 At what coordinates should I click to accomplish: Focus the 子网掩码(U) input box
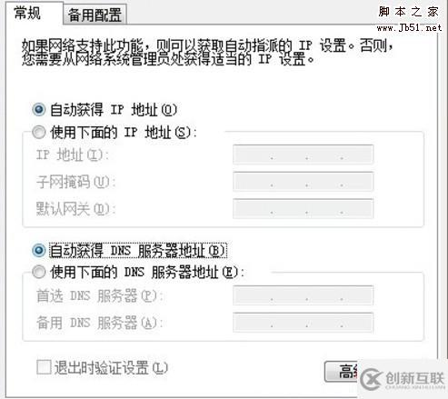point(304,182)
